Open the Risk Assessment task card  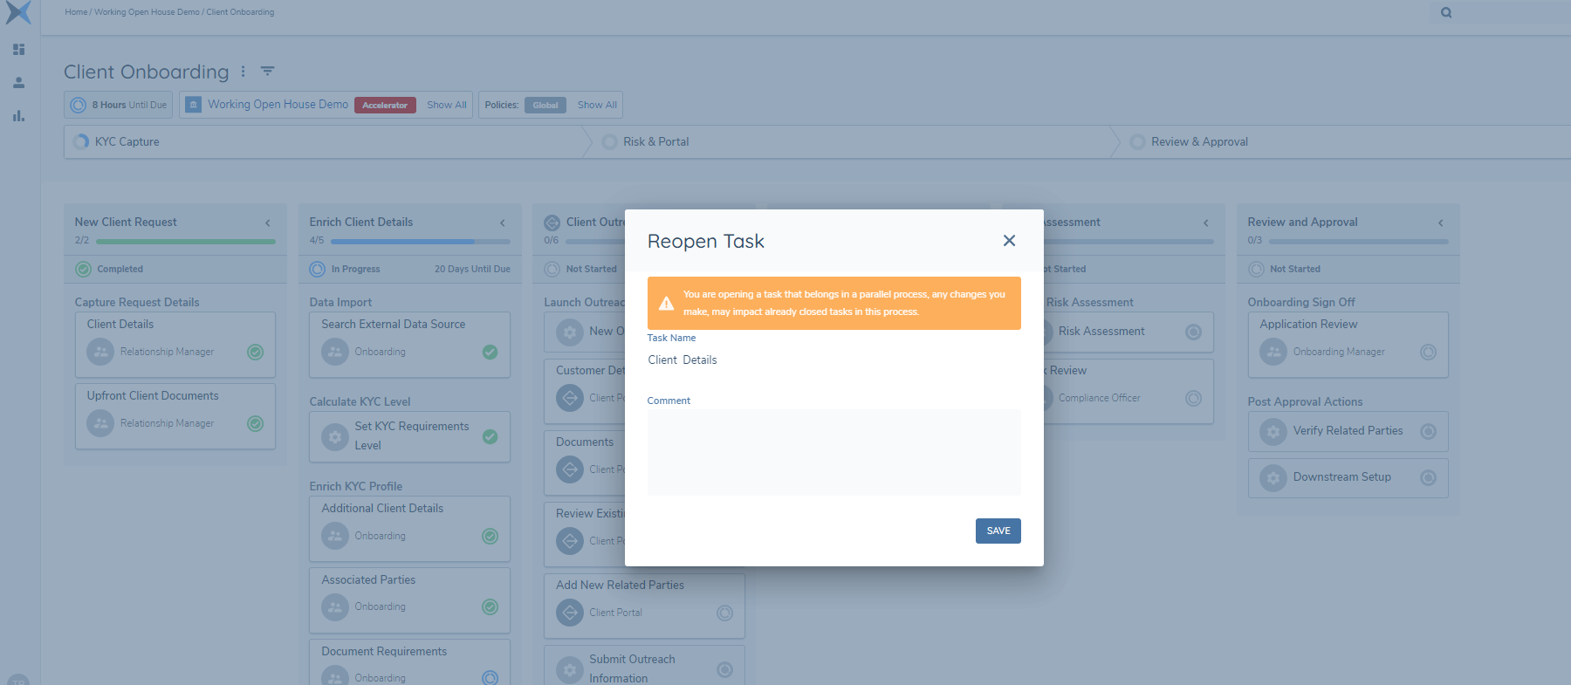point(1128,332)
